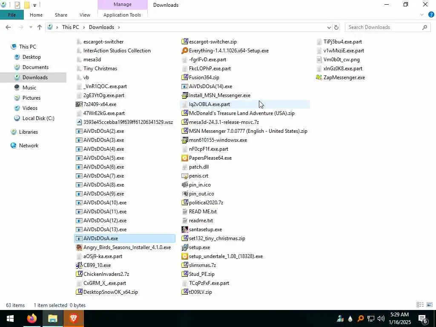Image resolution: width=436 pixels, height=327 pixels.
Task: Select the 7z2409-x64.exe file icon
Action: point(79,104)
